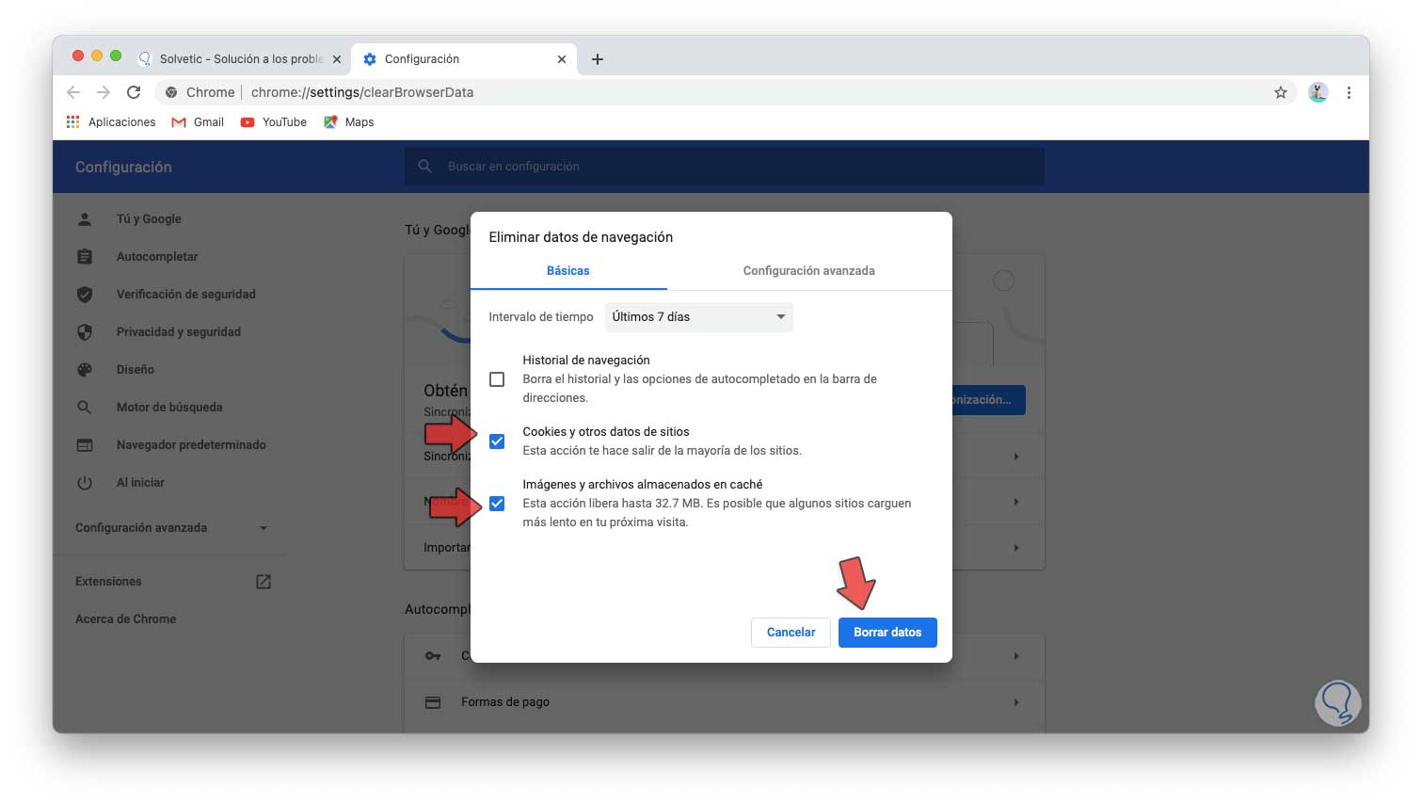This screenshot has height=803, width=1422.
Task: Click the Aplicaciones grid icon
Action: coord(72,121)
